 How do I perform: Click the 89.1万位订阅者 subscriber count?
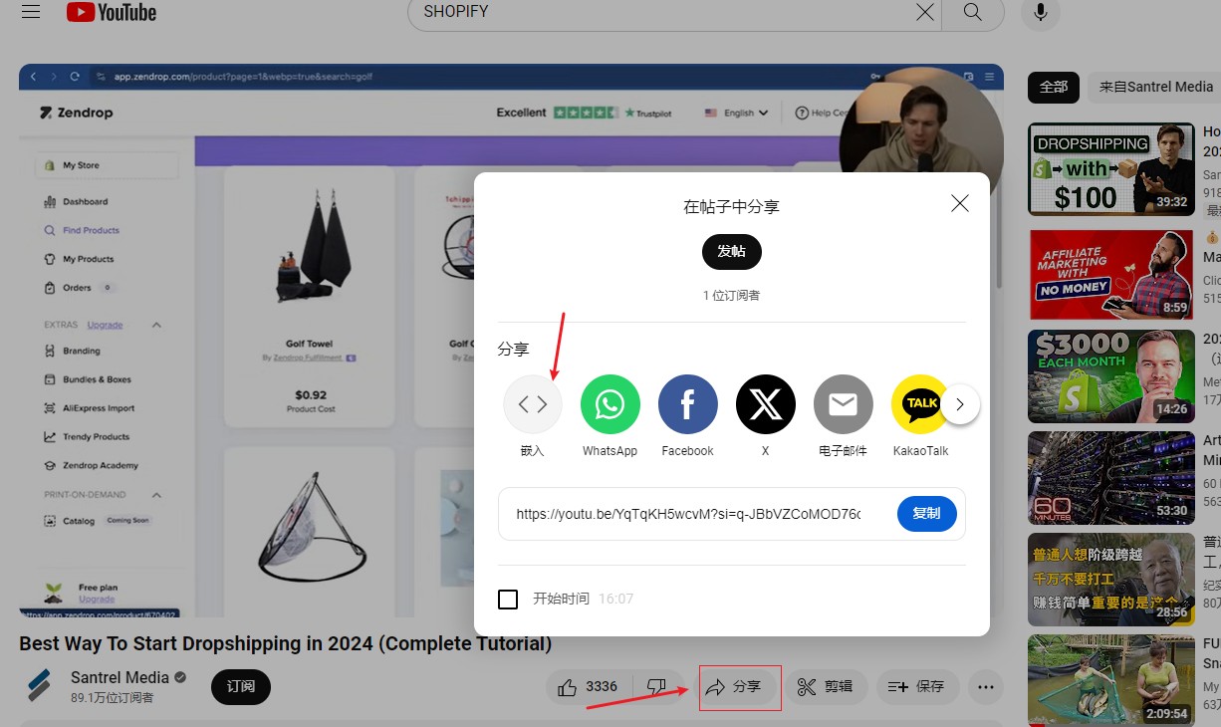pos(113,698)
